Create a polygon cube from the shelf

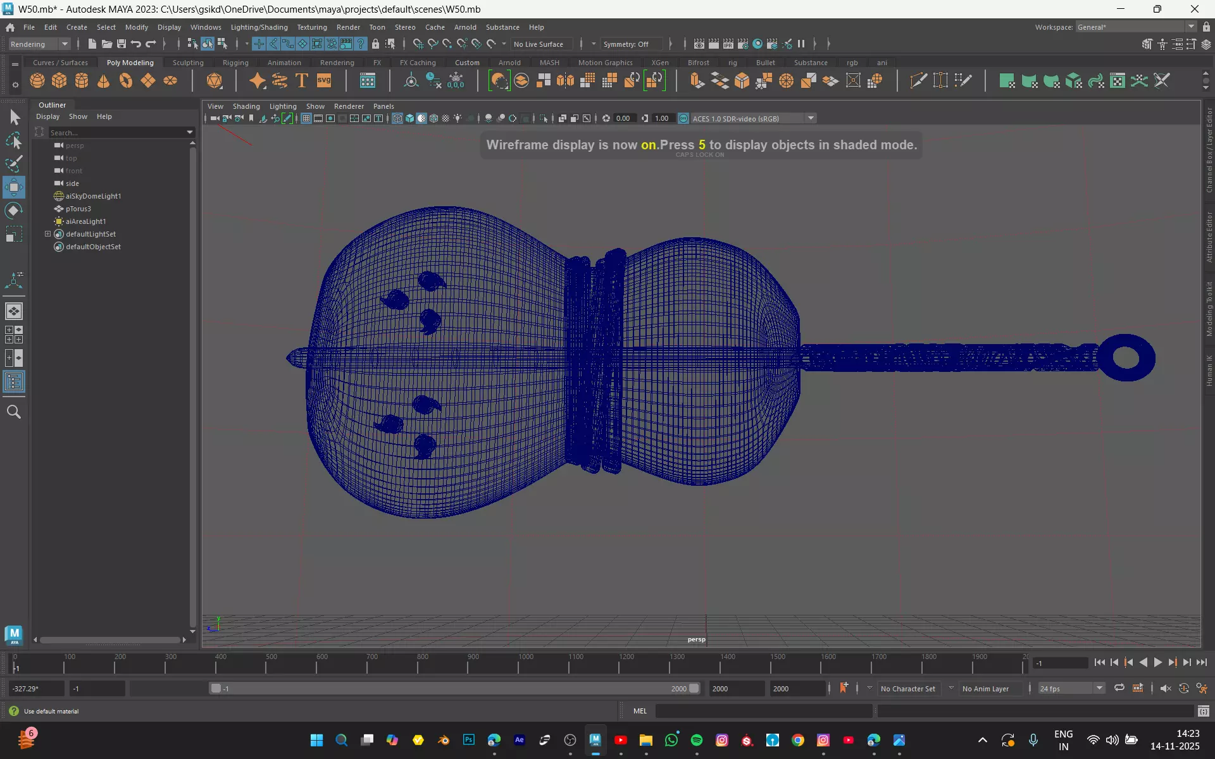pos(59,81)
